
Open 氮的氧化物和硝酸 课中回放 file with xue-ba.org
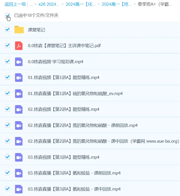coord(103,141)
